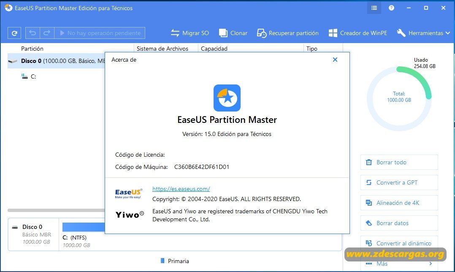Viewport: 455px width, 272px height.
Task: Click the Capacidad column header
Action: pos(214,49)
